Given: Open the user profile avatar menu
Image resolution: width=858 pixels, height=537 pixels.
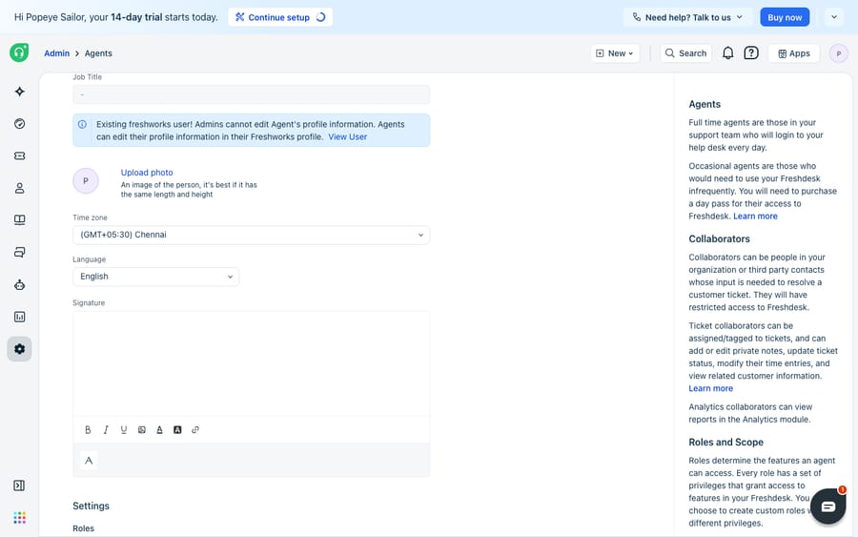Looking at the screenshot, I should (x=838, y=53).
